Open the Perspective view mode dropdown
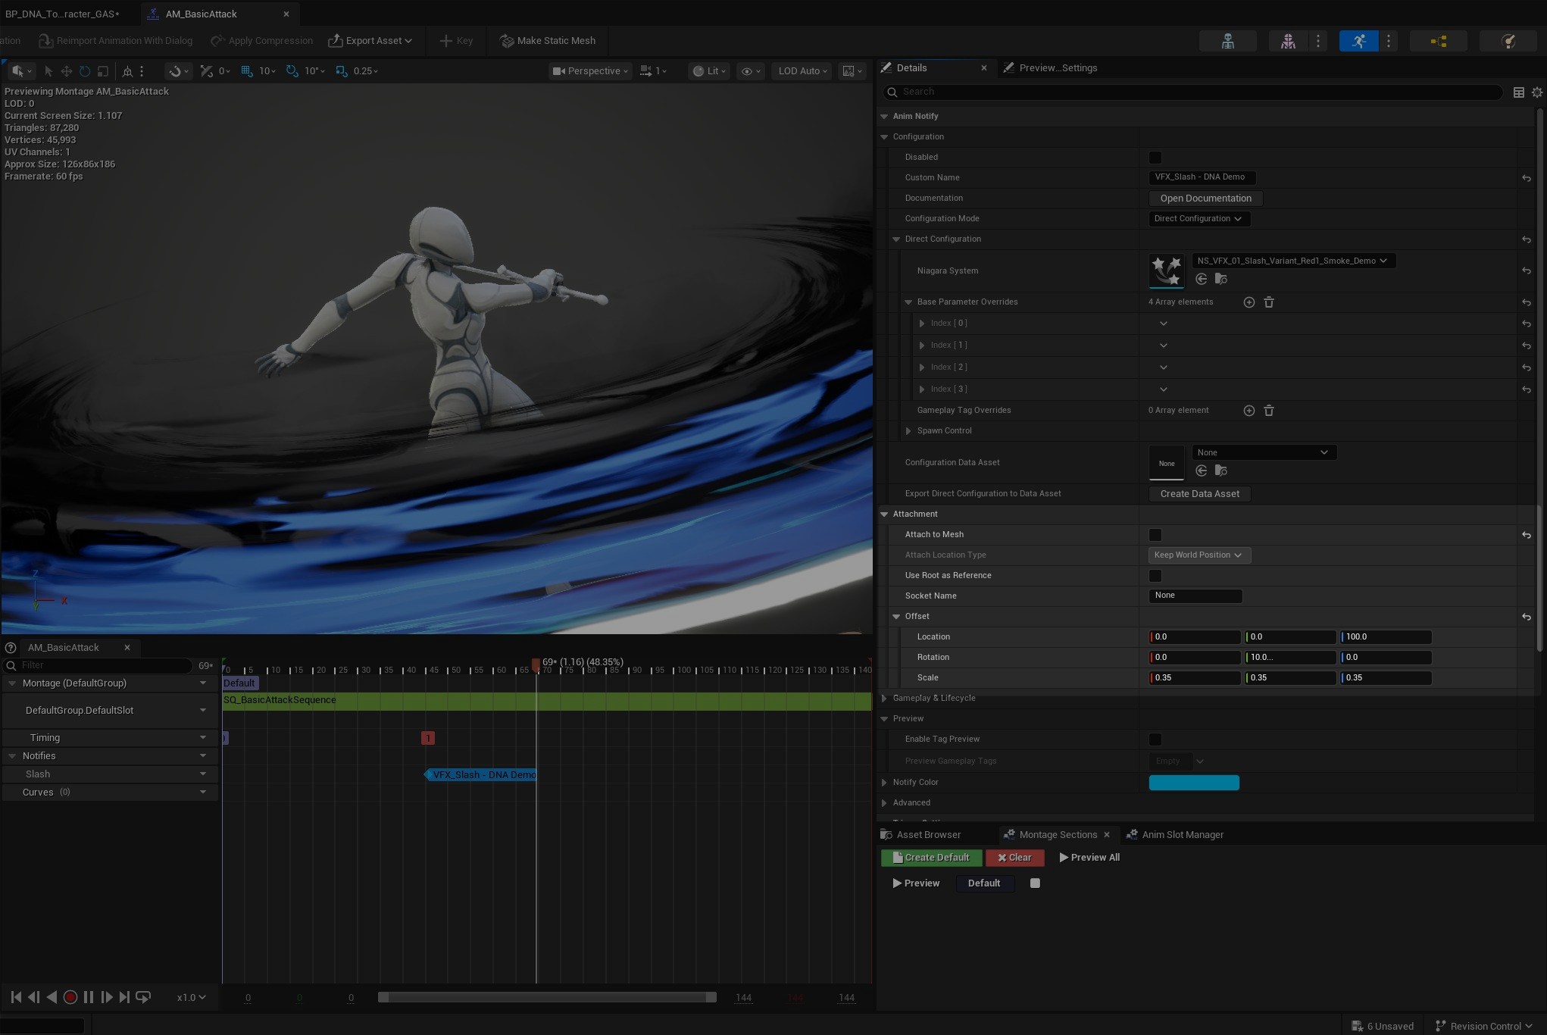This screenshot has height=1035, width=1547. (x=590, y=71)
